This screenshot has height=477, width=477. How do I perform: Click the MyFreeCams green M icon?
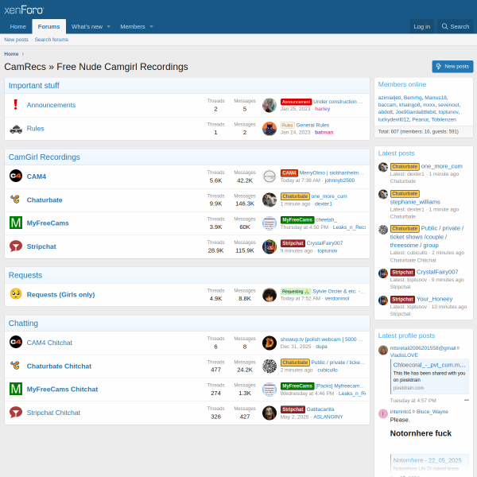pos(16,223)
